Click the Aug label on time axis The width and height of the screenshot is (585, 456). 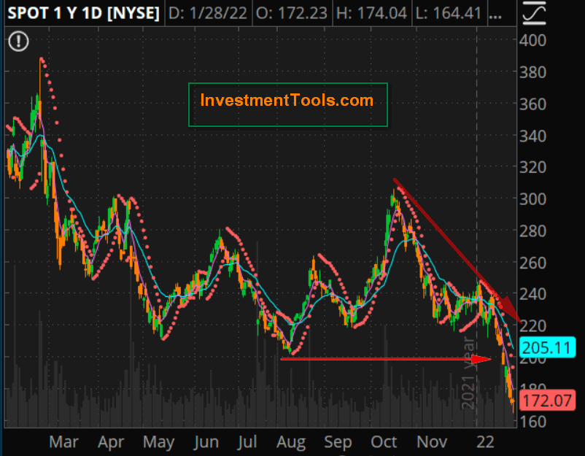(291, 443)
